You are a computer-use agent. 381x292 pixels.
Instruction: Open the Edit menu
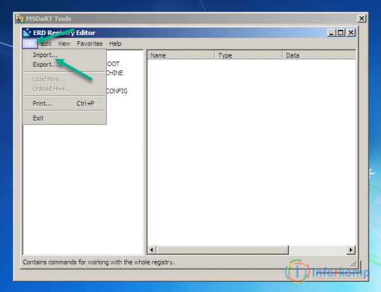click(x=46, y=44)
